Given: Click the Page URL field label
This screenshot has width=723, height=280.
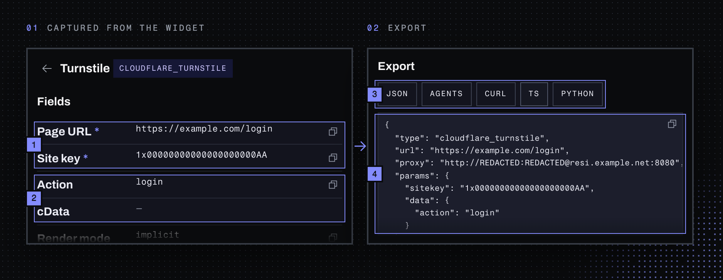Looking at the screenshot, I should click(x=64, y=132).
